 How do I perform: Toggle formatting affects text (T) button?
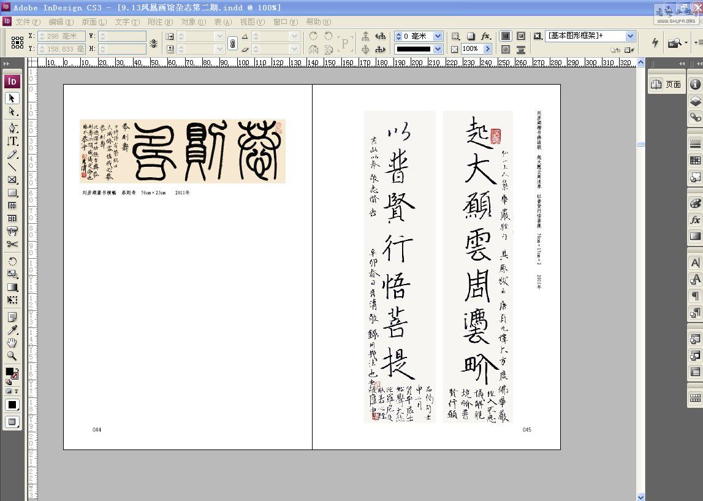coord(16,391)
